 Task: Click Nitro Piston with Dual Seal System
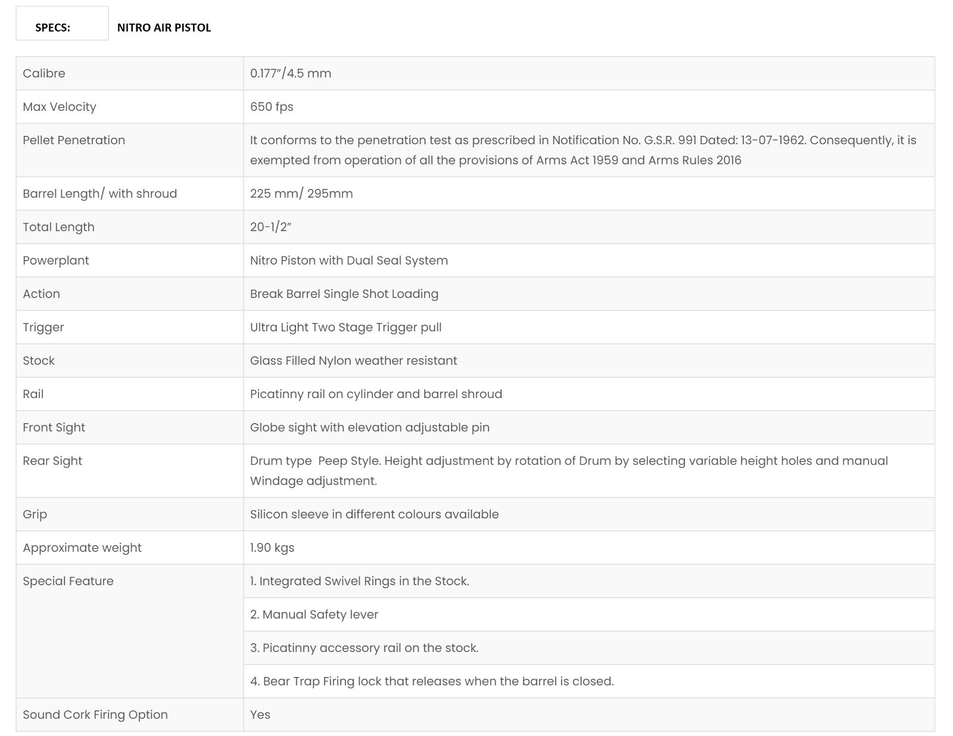(349, 260)
